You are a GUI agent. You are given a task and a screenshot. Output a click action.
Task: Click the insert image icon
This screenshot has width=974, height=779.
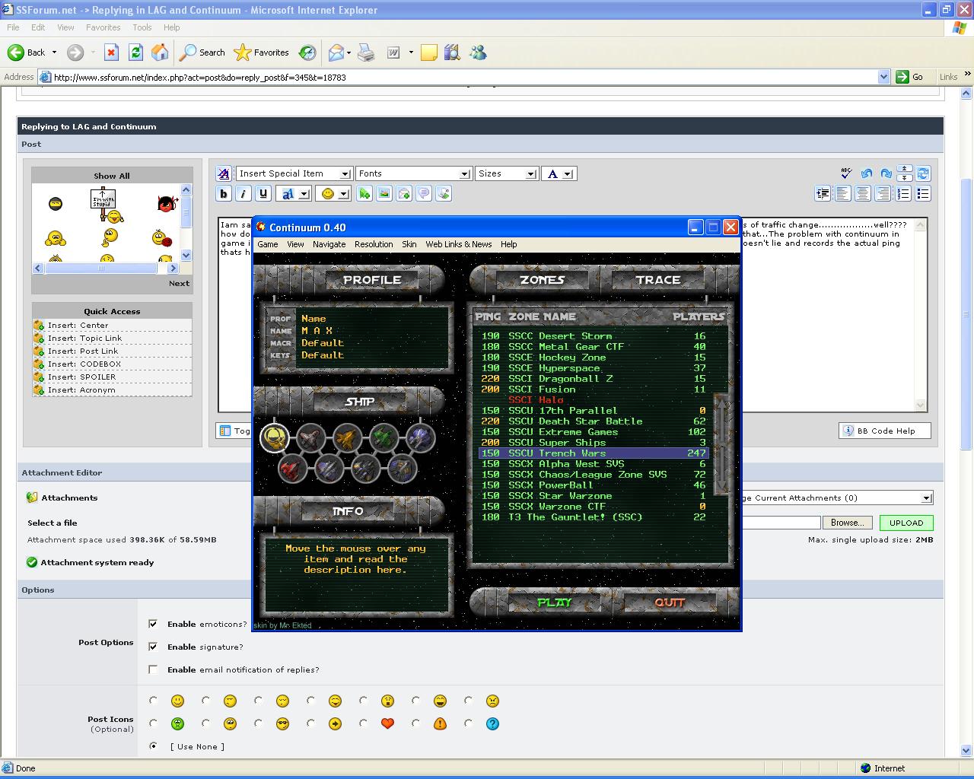click(x=384, y=194)
